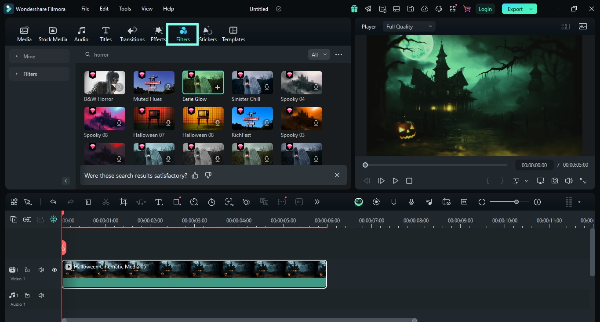Split clip with scissors icon

point(106,202)
